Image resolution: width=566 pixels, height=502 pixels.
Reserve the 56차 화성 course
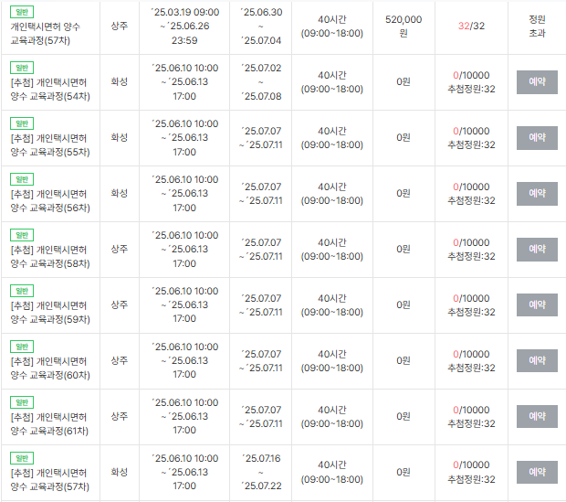click(537, 194)
